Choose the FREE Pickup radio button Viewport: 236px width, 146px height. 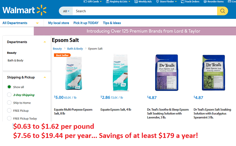click(9, 110)
